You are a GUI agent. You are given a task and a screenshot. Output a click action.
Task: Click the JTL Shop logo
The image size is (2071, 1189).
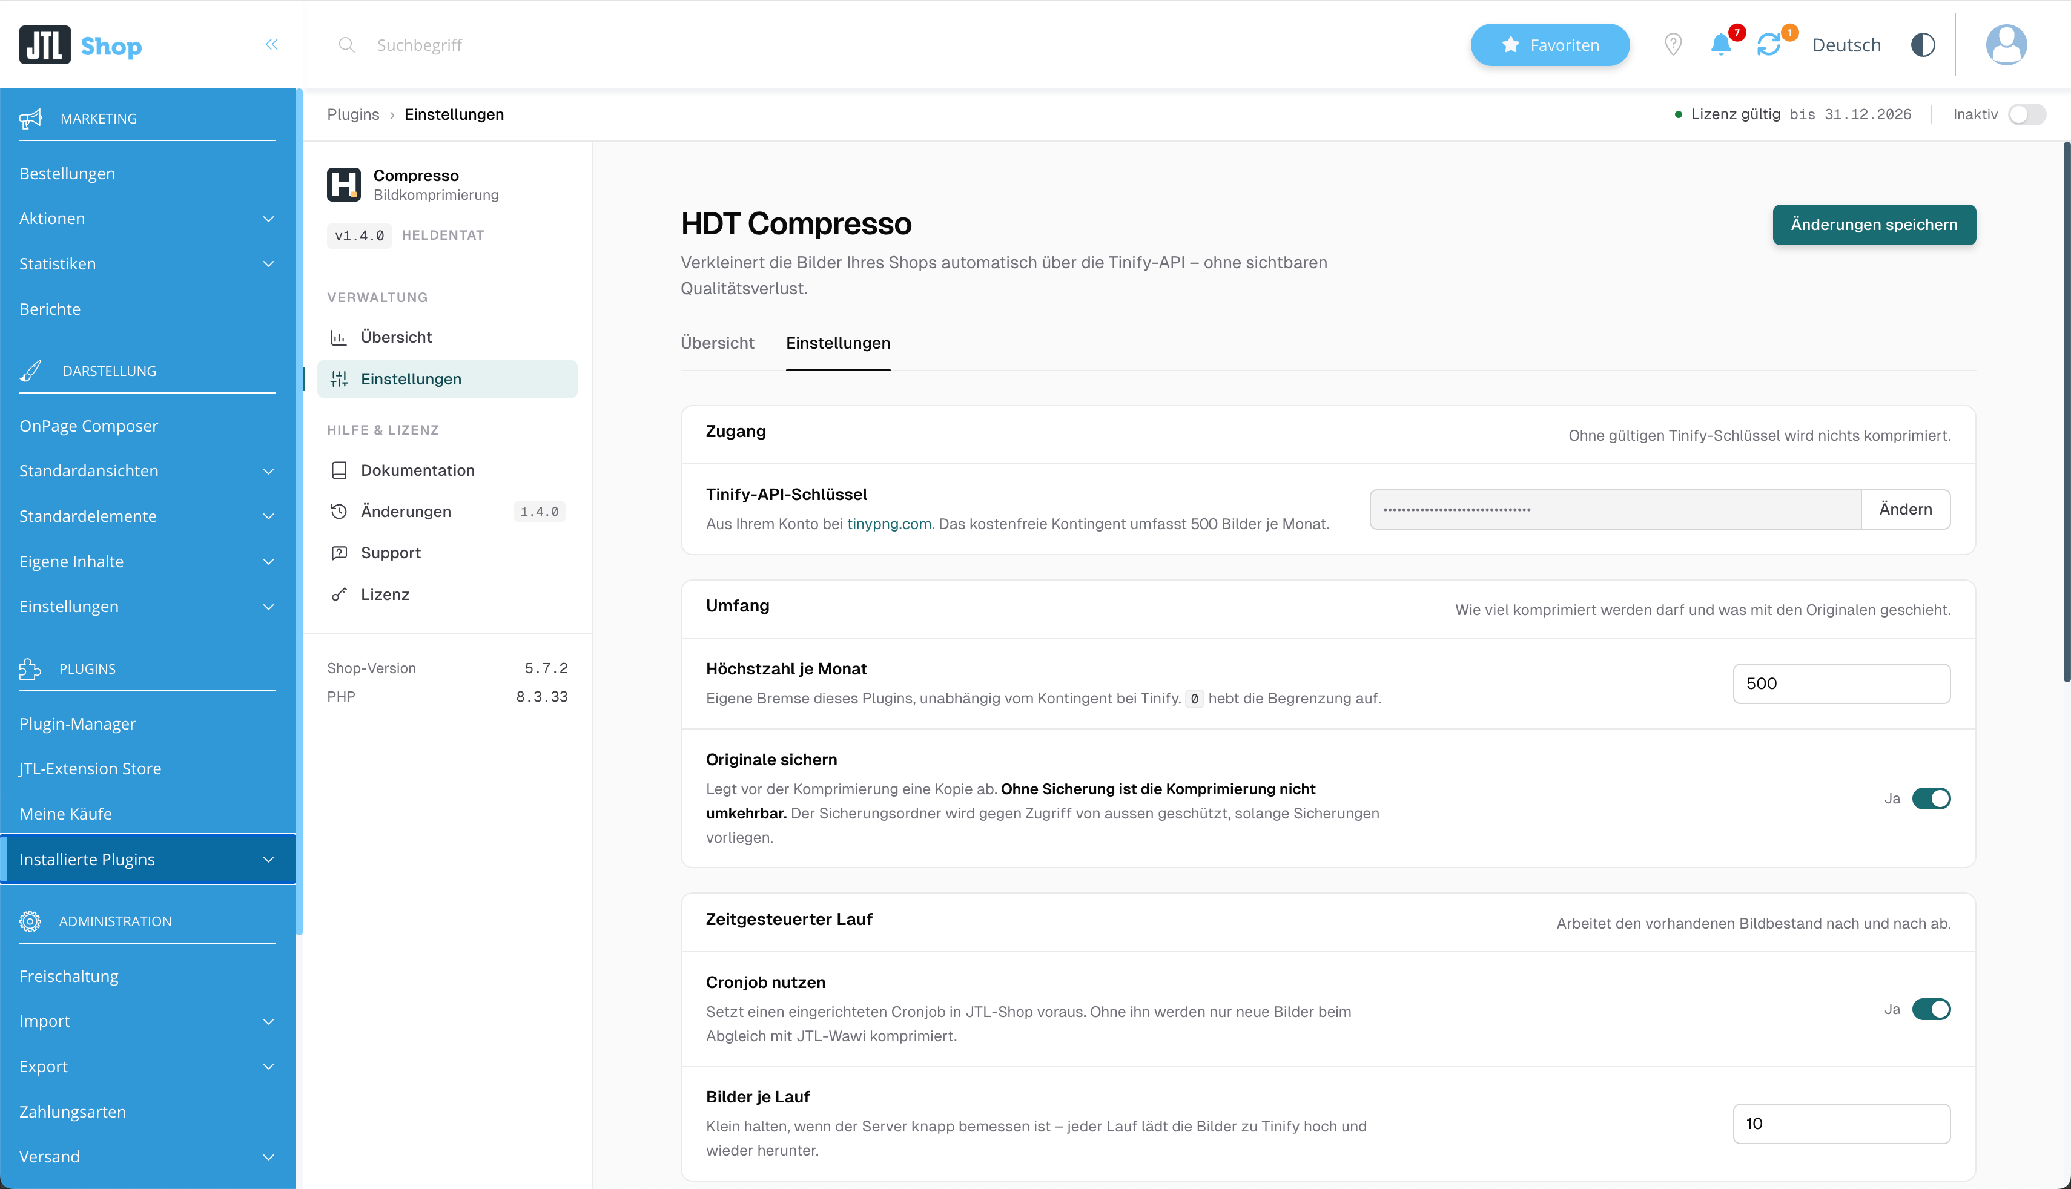80,45
